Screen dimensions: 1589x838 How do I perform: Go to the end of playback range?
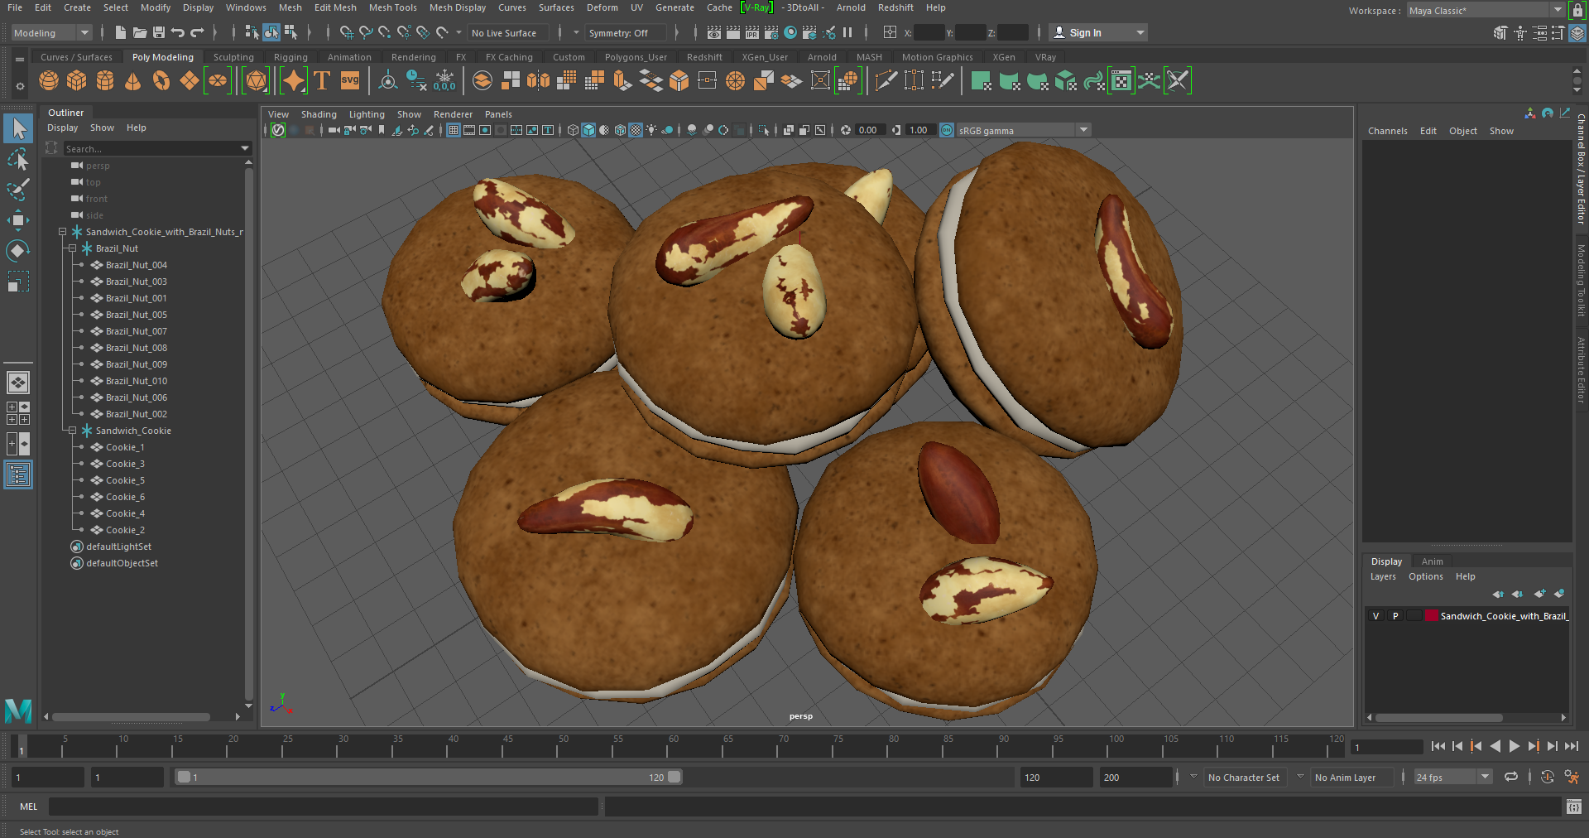tap(1571, 746)
